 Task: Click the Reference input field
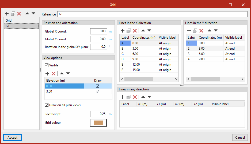point(152,14)
